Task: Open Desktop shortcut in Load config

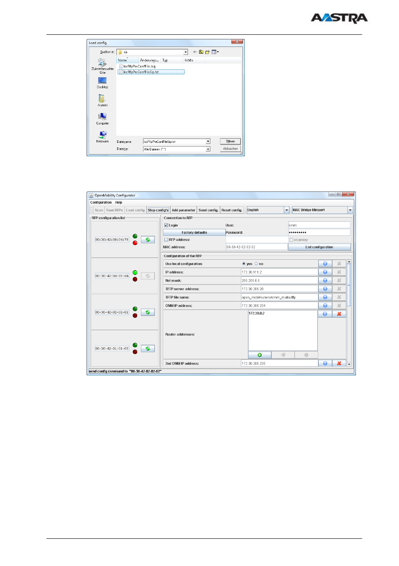Action: [x=102, y=83]
